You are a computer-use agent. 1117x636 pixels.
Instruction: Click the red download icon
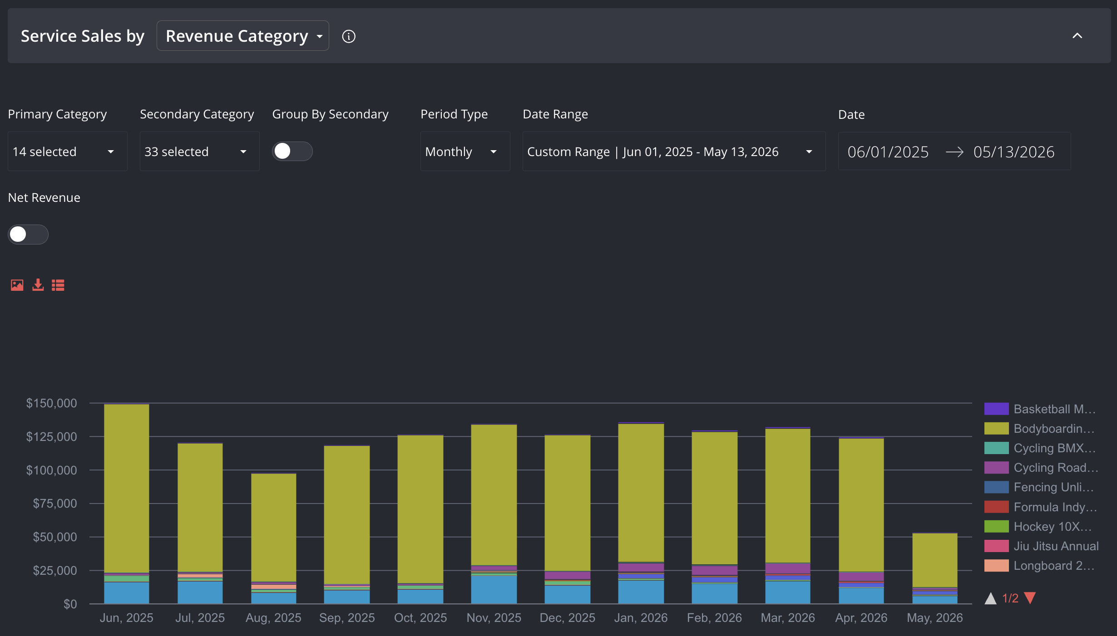[38, 285]
